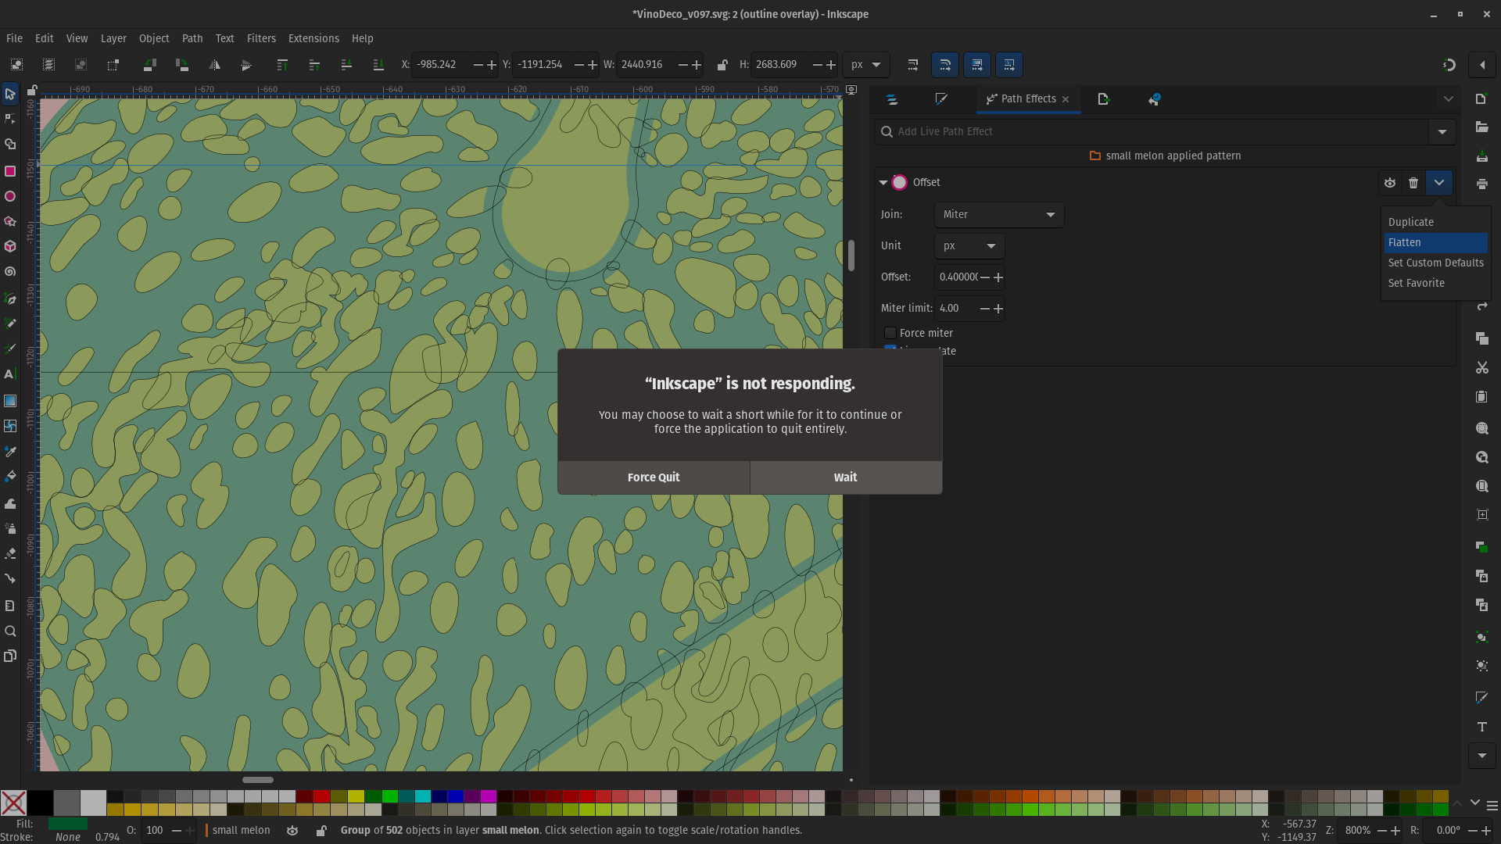Activate the Zoom tool in toolbox
This screenshot has height=844, width=1501.
point(10,631)
